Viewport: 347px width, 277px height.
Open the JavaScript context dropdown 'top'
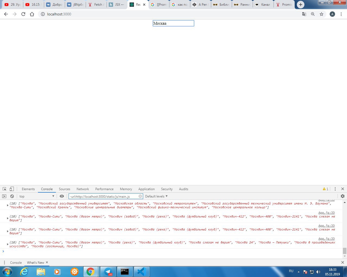[x=37, y=196]
